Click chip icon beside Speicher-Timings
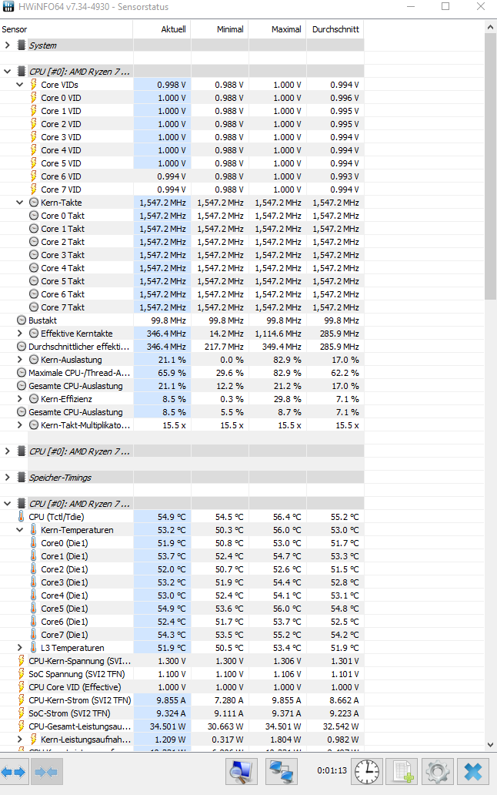 (x=22, y=477)
